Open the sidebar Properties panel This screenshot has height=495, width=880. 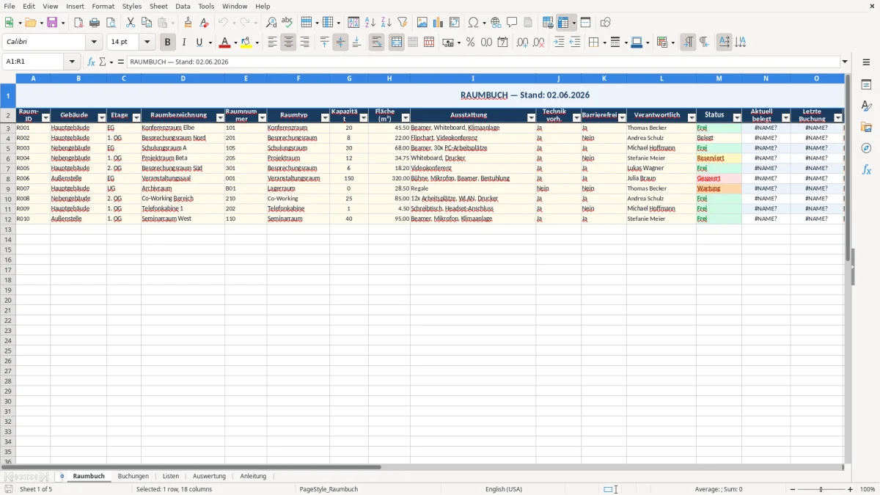(x=866, y=85)
